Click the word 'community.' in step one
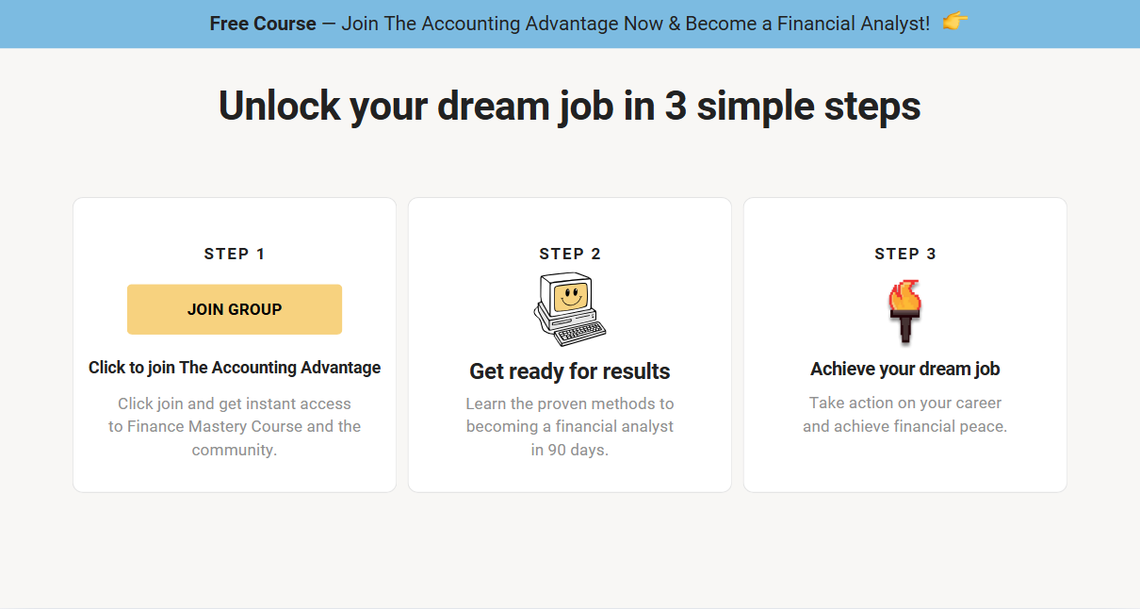The height and width of the screenshot is (609, 1140). [x=235, y=450]
